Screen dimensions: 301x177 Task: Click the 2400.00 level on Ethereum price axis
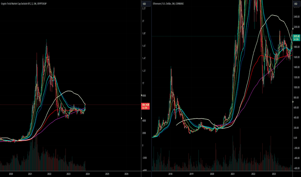pyautogui.click(x=296, y=17)
